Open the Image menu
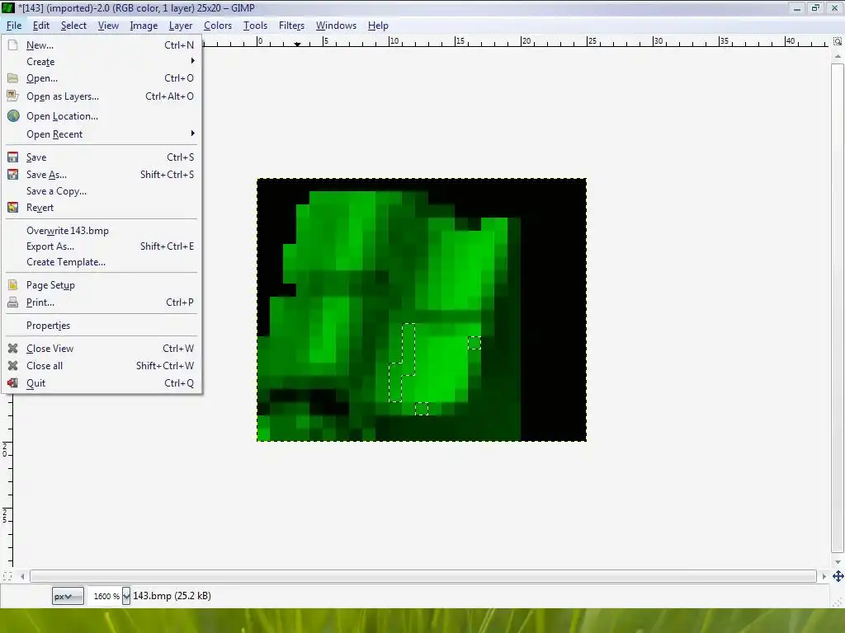This screenshot has height=633, width=845. click(x=144, y=26)
